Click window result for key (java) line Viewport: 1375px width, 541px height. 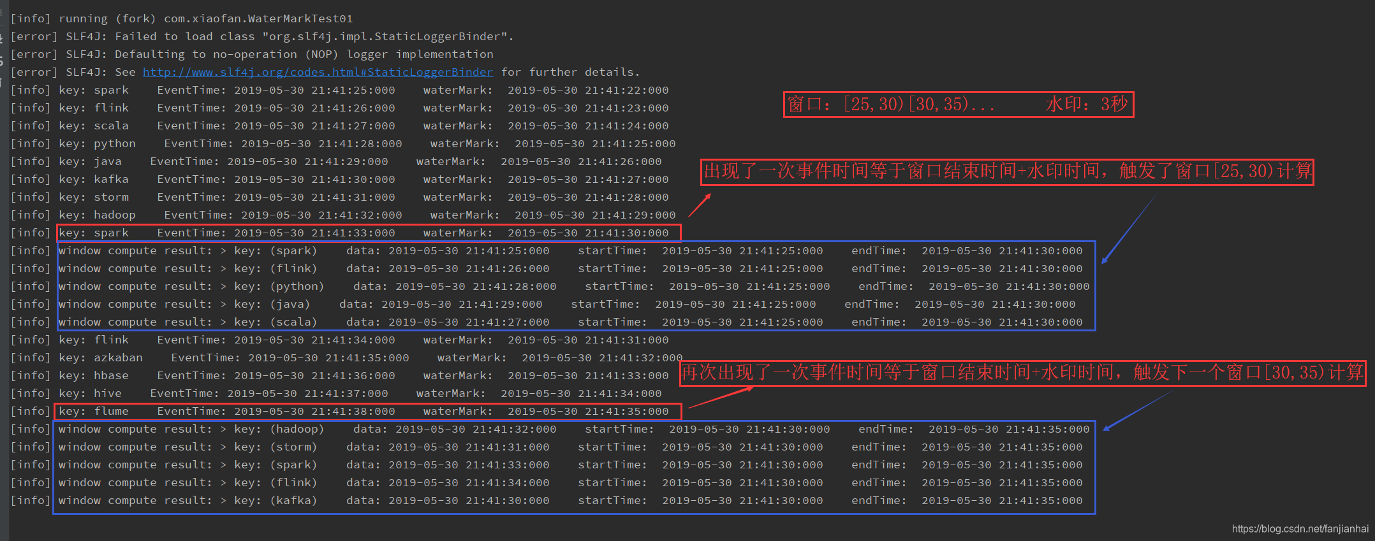(x=543, y=304)
